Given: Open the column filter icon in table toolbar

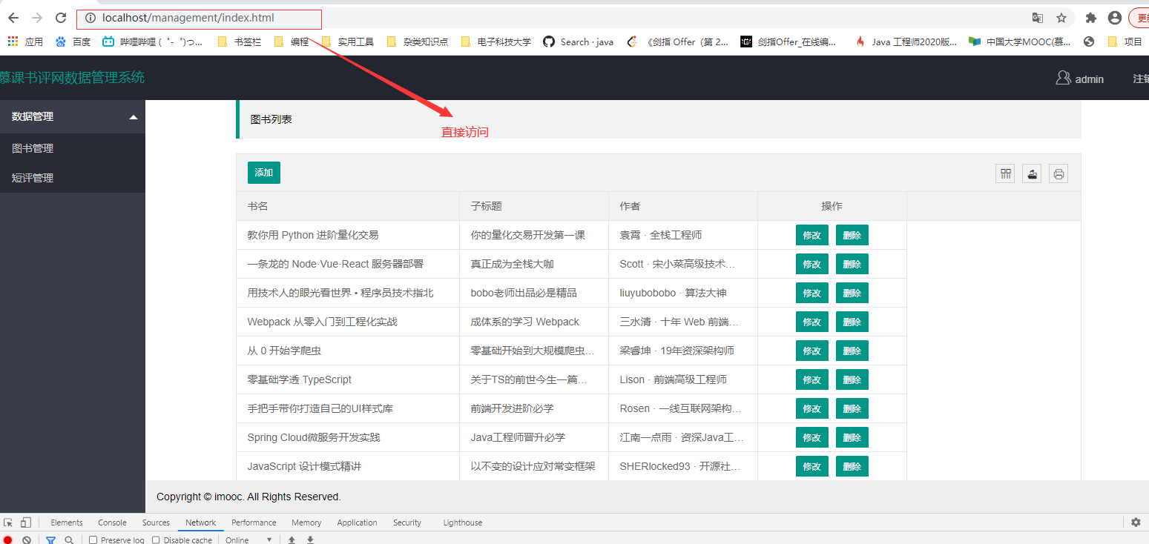Looking at the screenshot, I should (1005, 173).
